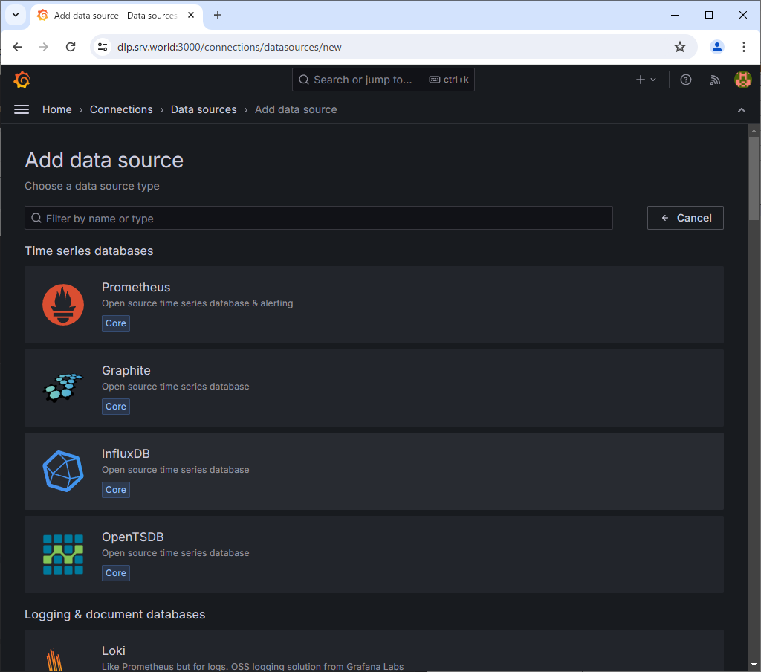761x672 pixels.
Task: Expand the plus new-item dropdown
Action: [x=646, y=80]
